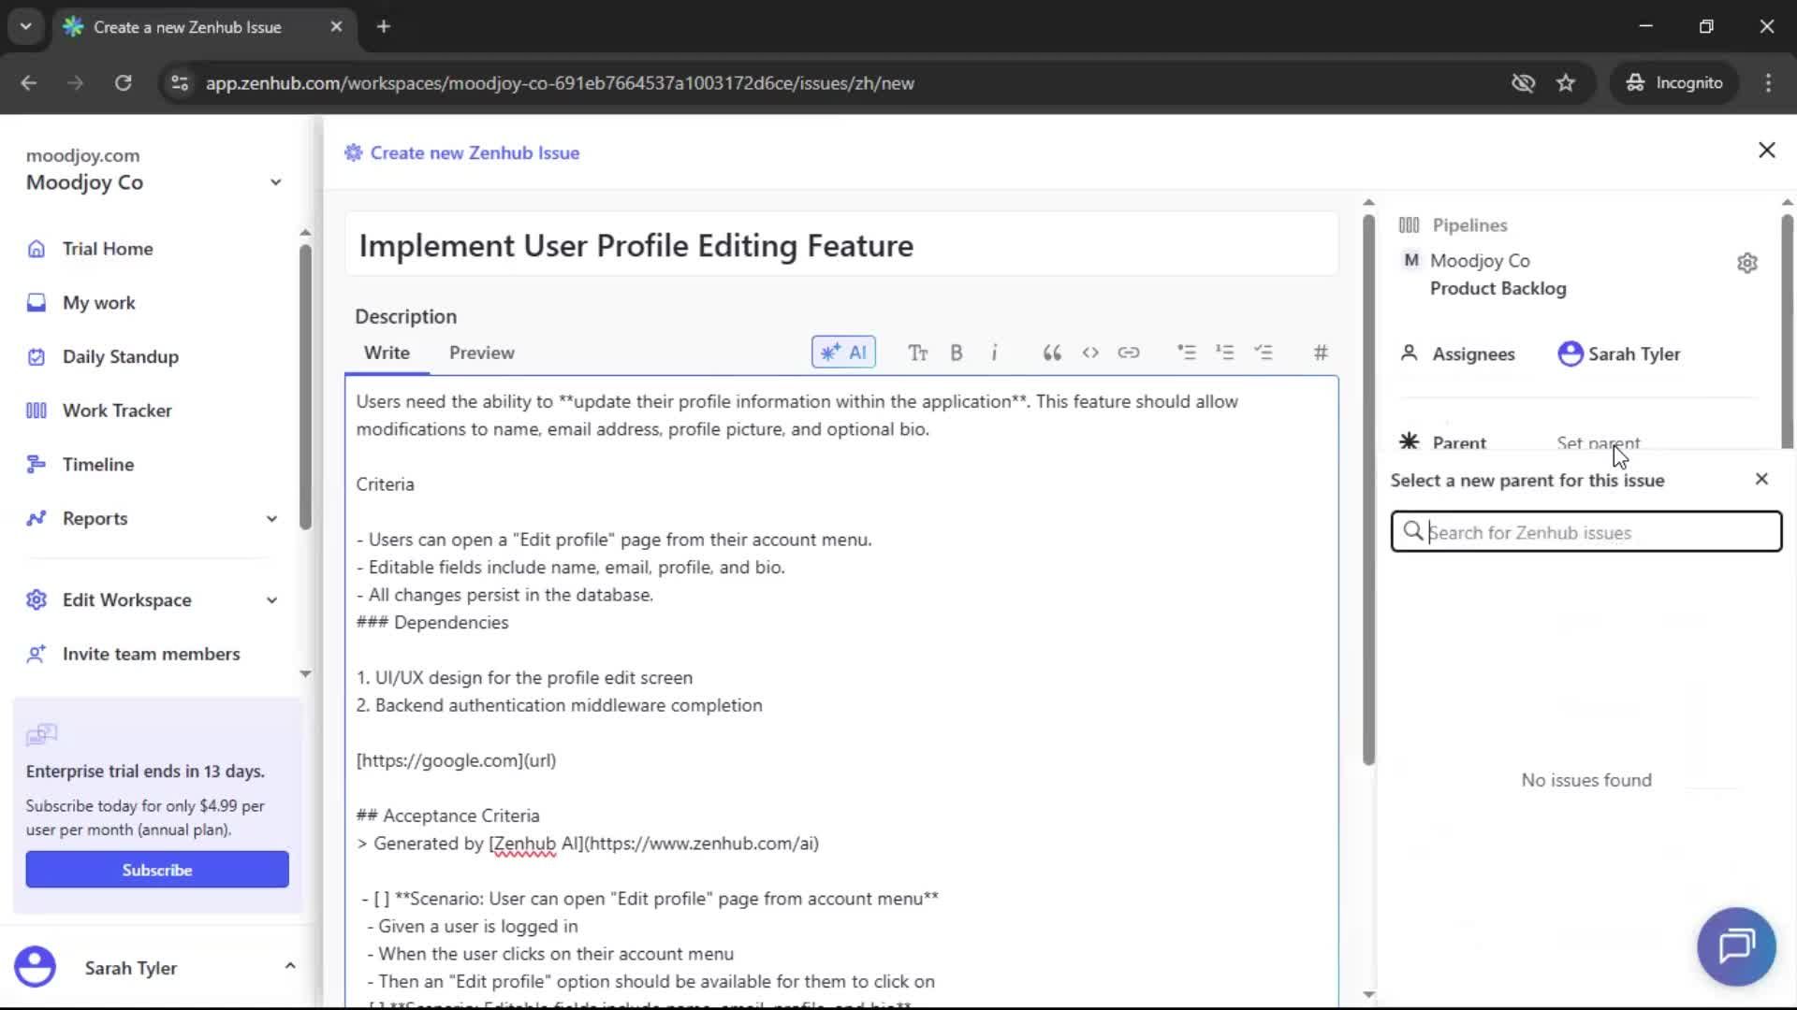Switch to the Preview tab
This screenshot has height=1010, width=1797.
point(481,353)
